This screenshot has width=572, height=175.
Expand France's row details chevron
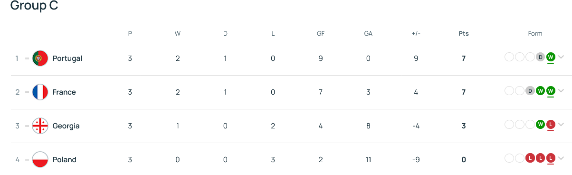561,91
